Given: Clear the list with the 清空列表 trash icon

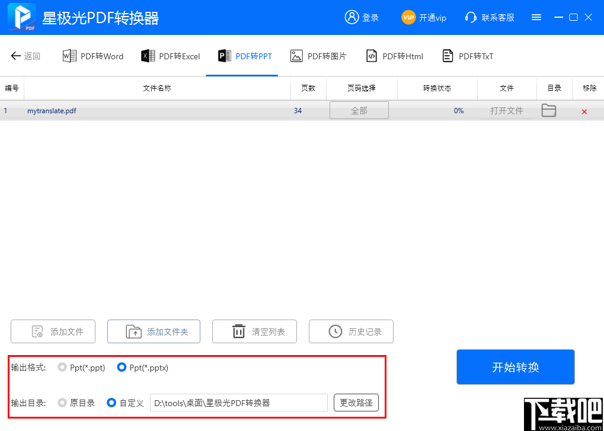Looking at the screenshot, I should click(x=254, y=331).
